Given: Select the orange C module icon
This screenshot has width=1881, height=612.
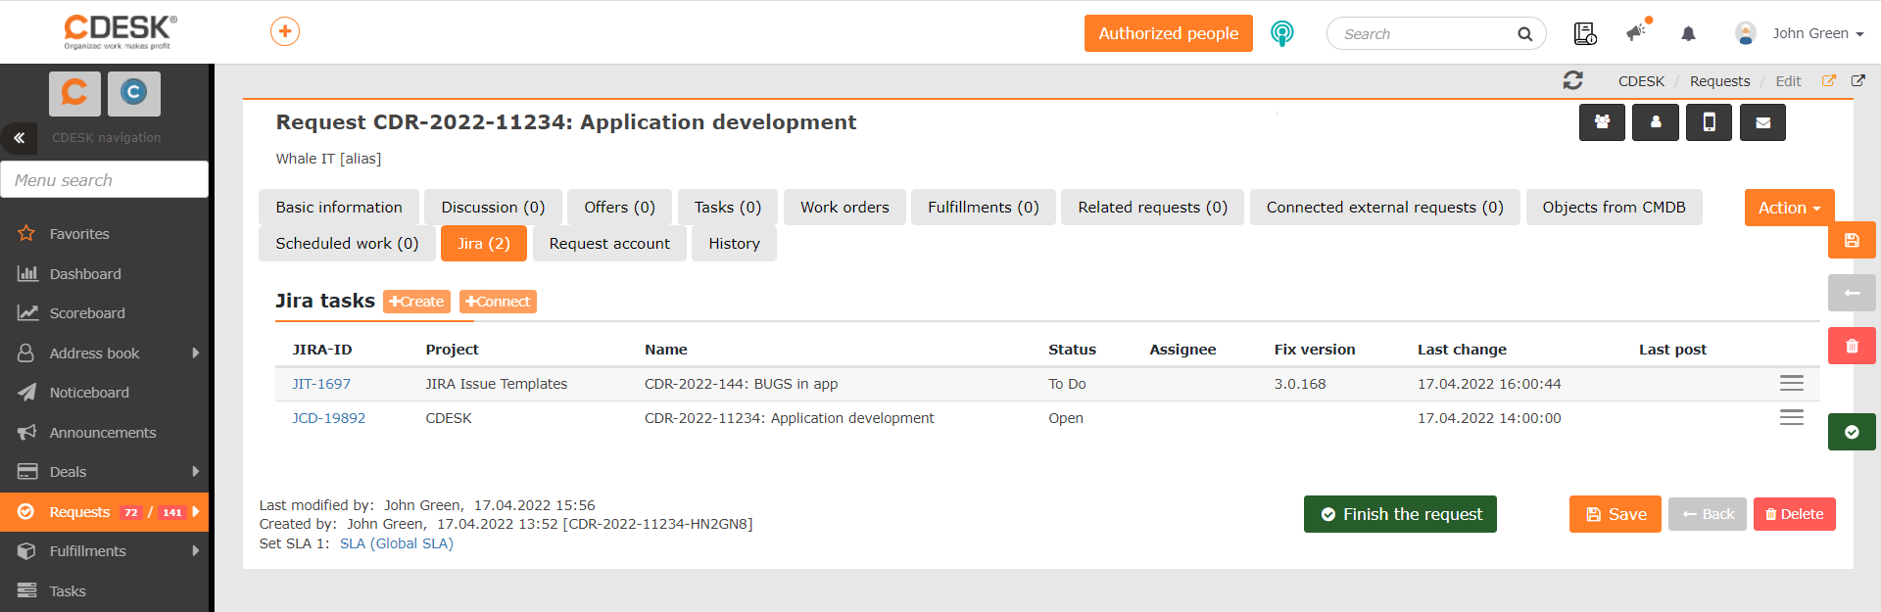Looking at the screenshot, I should pos(74,93).
